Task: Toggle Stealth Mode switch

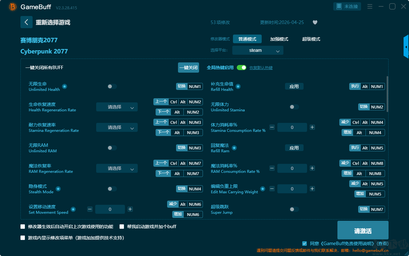Action: point(112,189)
